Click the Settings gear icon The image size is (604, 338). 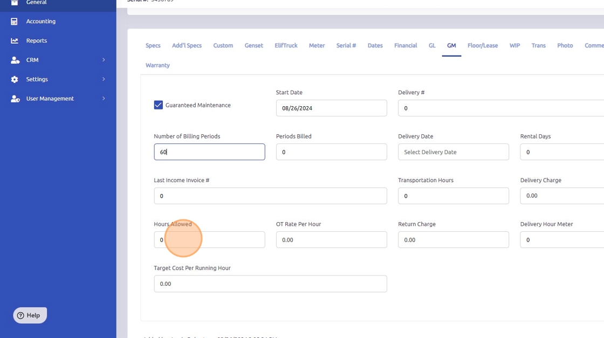(x=15, y=79)
